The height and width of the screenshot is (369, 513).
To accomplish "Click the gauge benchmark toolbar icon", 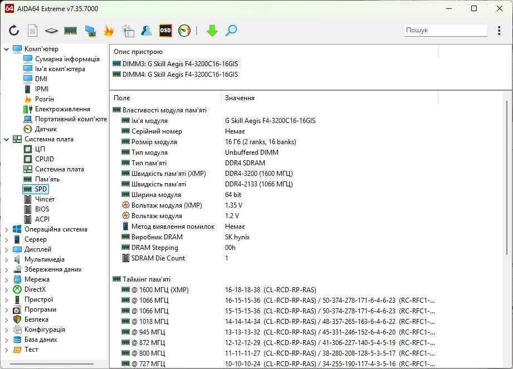I will tap(184, 31).
